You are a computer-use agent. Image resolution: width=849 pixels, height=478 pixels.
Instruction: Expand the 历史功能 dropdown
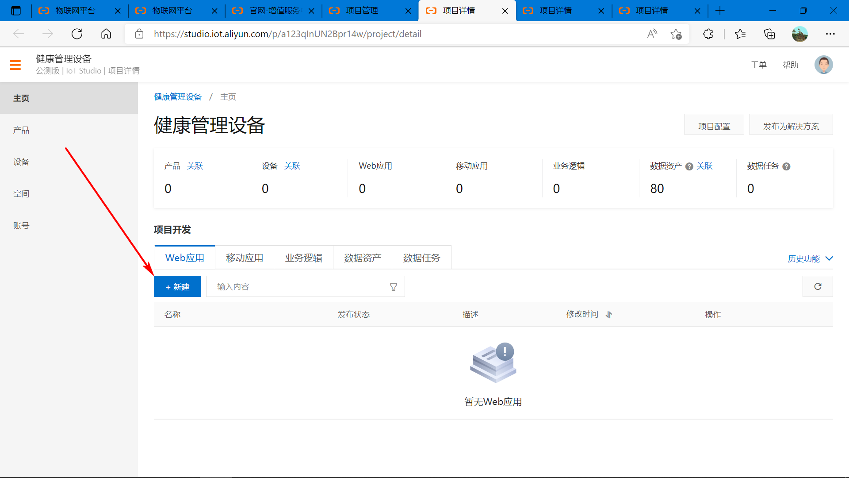810,258
